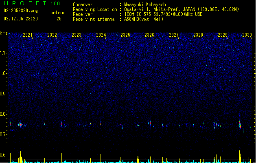Image resolution: width=256 pixels, height=163 pixels.
Task: Click the 2324 time marker
Action: click(101, 35)
